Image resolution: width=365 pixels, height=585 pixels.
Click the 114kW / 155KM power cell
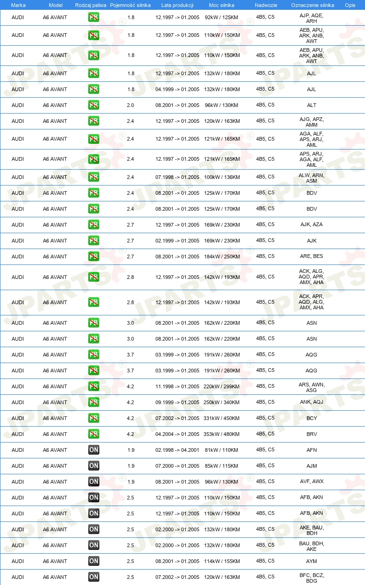tap(221, 561)
